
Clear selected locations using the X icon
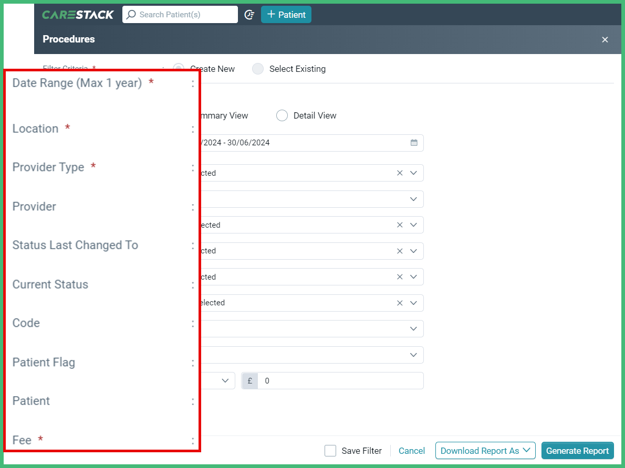(x=399, y=173)
